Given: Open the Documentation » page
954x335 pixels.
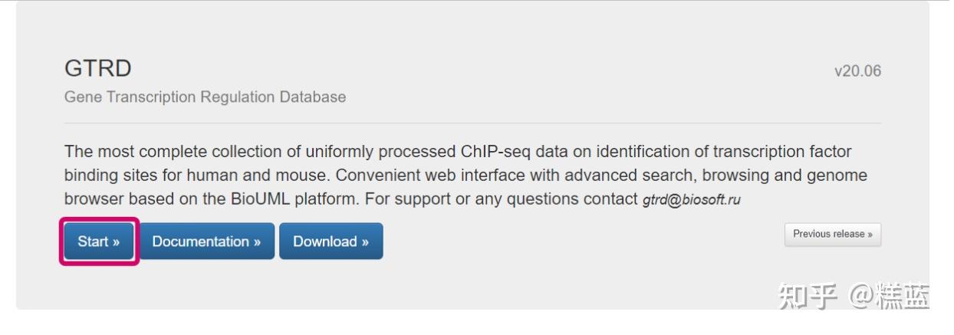Looking at the screenshot, I should pyautogui.click(x=206, y=241).
